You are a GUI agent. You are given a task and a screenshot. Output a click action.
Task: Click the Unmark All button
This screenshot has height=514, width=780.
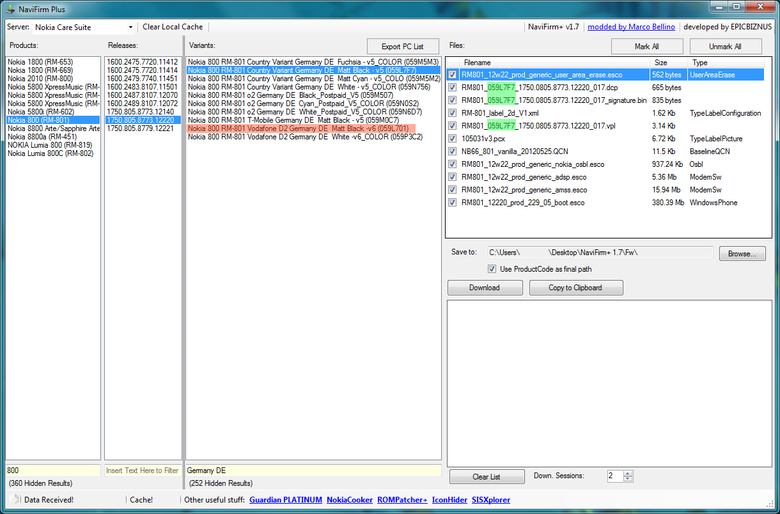coord(726,47)
